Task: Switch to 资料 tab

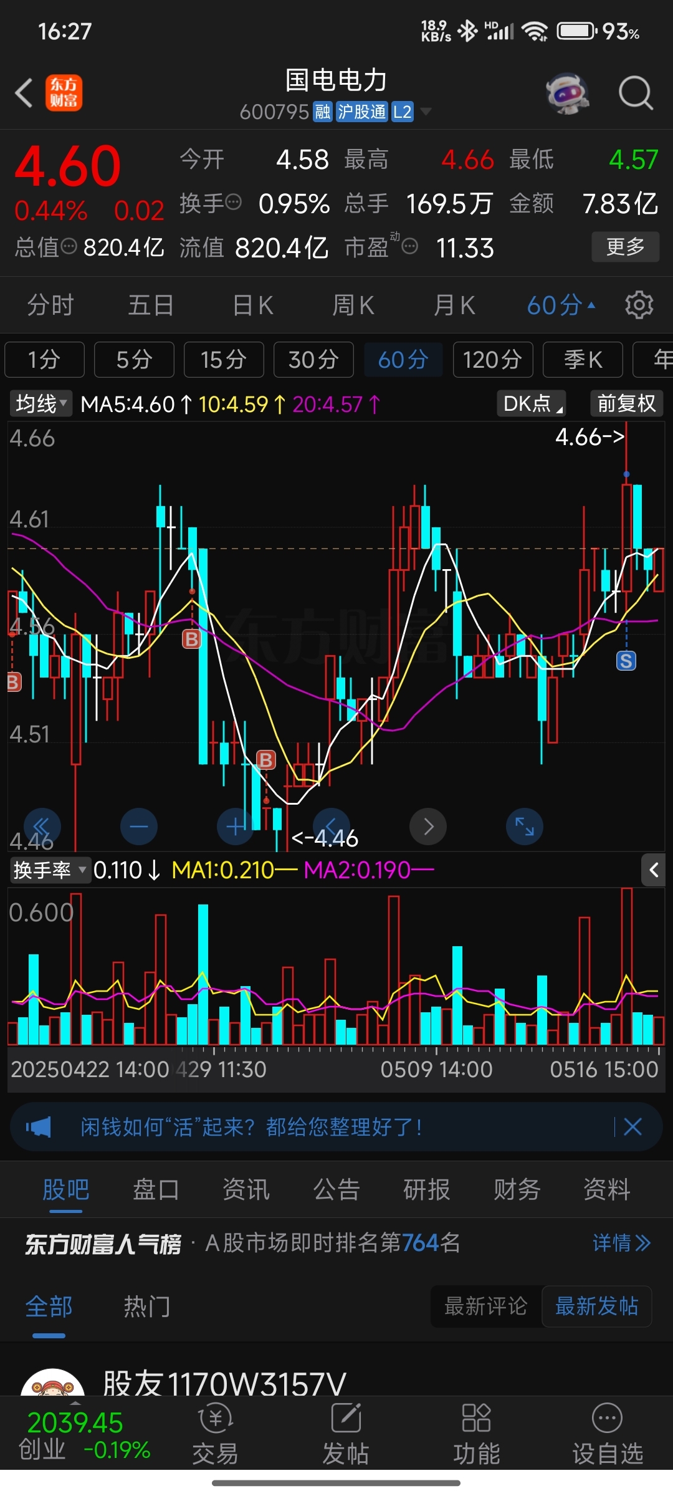Action: coord(607,1189)
